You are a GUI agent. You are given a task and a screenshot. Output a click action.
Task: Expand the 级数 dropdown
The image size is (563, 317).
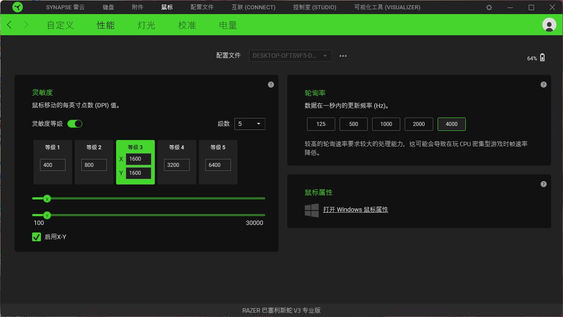coord(249,124)
